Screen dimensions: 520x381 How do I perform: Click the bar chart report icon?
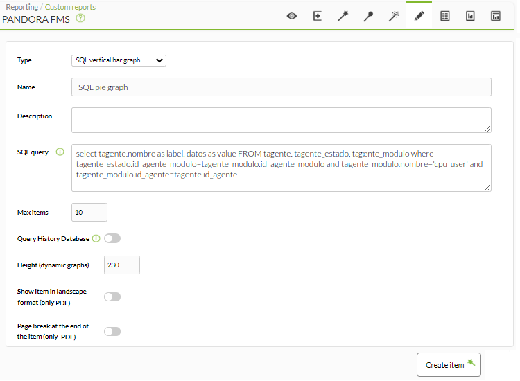tap(470, 16)
